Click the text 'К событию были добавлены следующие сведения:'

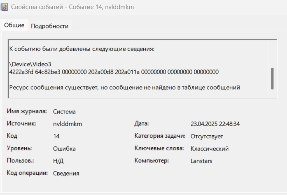tap(82, 49)
